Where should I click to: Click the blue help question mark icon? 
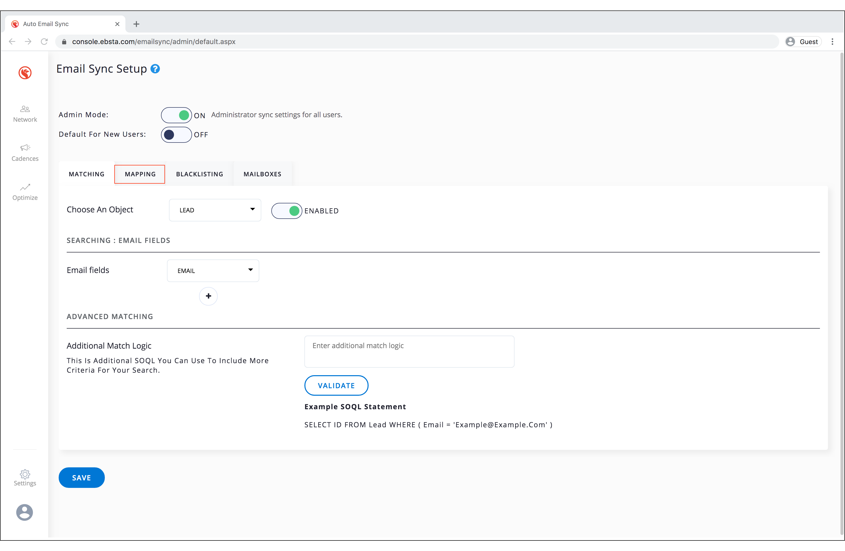[155, 69]
